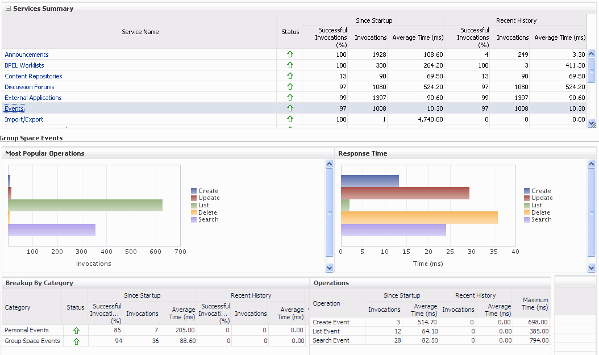Click the Service Name column header
This screenshot has height=355, width=599.
[140, 32]
